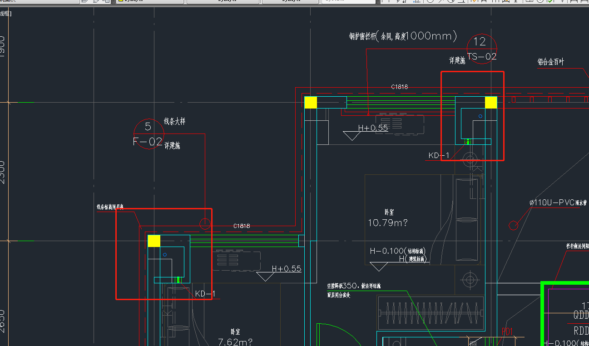Select the upper H+0.55 elevation text

point(373,128)
